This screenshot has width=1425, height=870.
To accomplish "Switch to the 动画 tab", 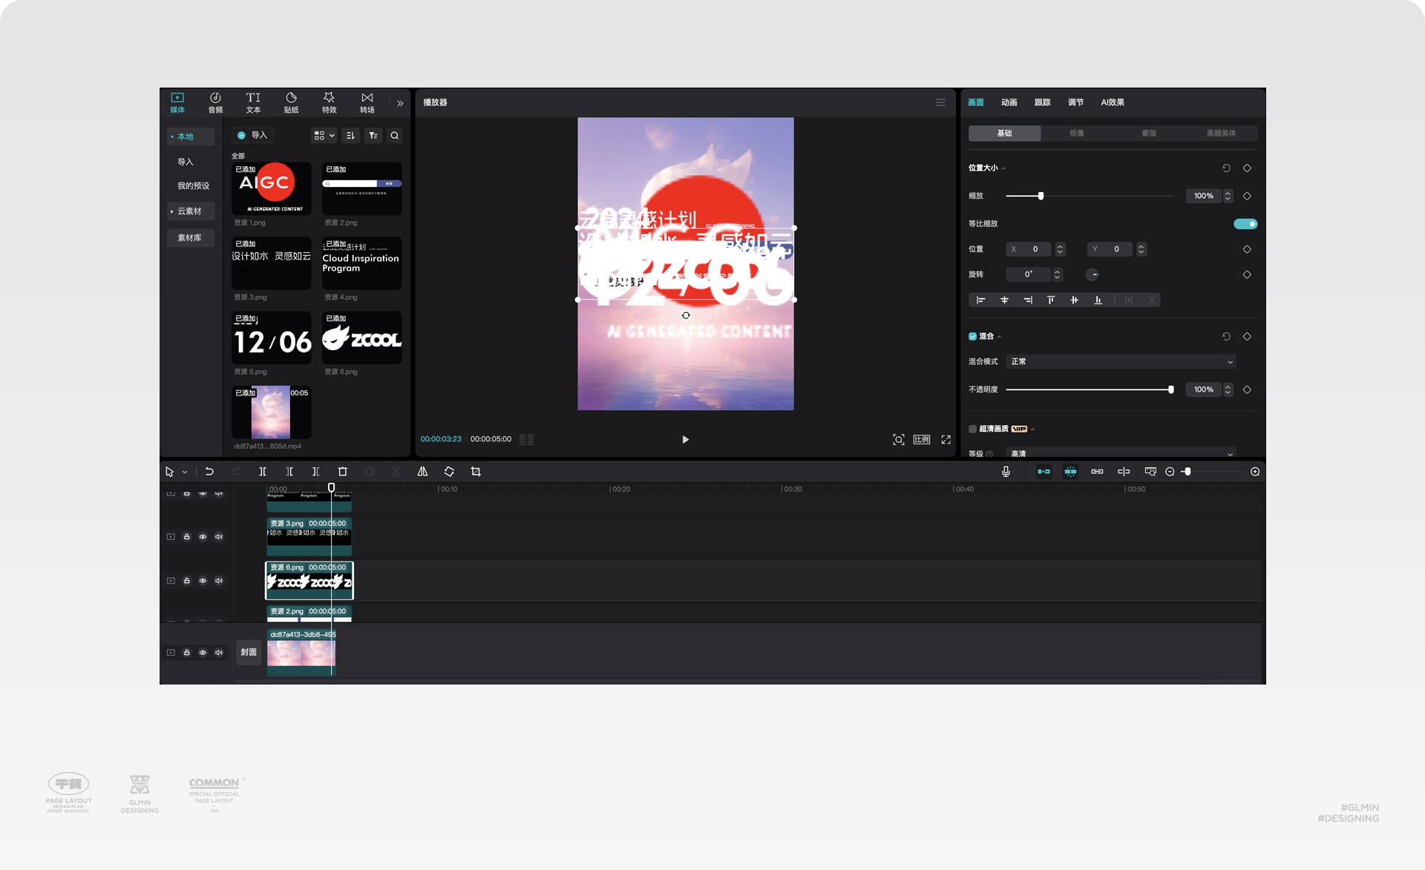I will coord(1009,102).
